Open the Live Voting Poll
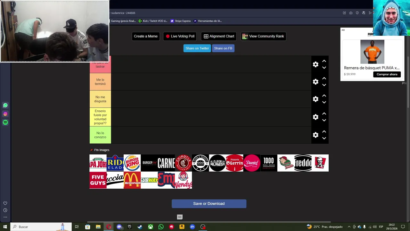410x231 pixels. click(x=180, y=36)
